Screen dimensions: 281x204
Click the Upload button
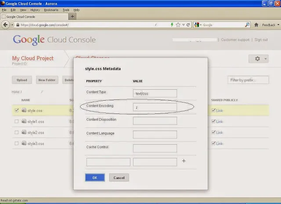pos(22,80)
